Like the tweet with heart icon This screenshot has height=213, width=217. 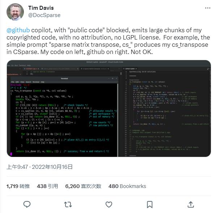(109, 205)
